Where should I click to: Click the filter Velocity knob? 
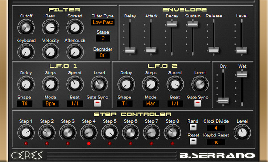(50, 51)
